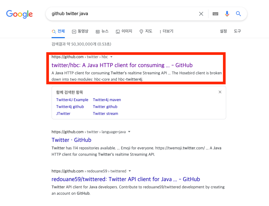
Task: Switch to the 동영상 tab
Action: tap(80, 31)
